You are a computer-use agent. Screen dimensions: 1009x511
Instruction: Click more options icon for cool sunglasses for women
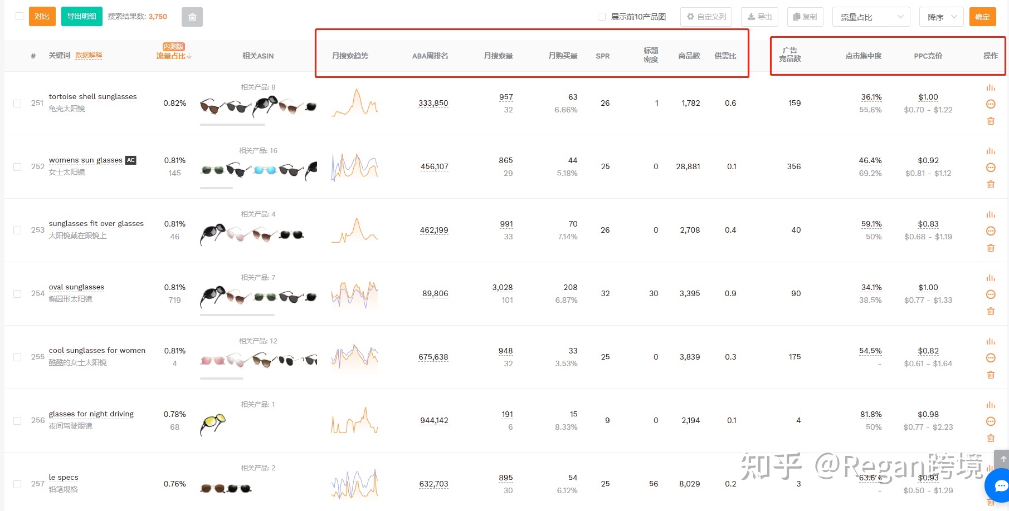click(x=990, y=358)
